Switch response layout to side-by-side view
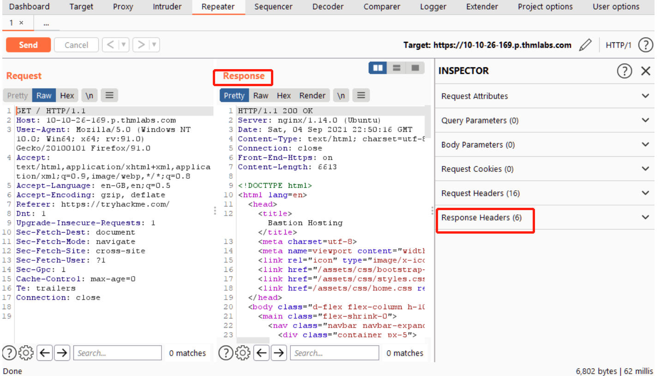 point(378,68)
